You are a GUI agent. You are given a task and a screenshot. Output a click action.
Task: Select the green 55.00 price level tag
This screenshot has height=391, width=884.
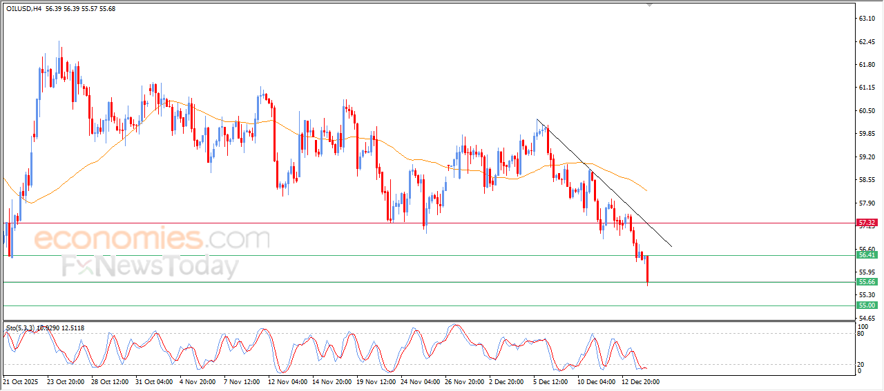point(866,305)
